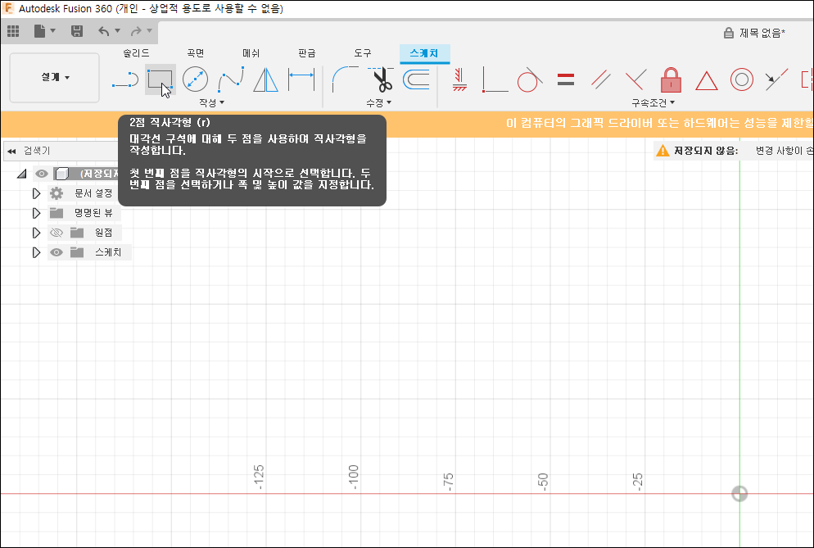
Task: Select the Offset tool
Action: click(416, 79)
